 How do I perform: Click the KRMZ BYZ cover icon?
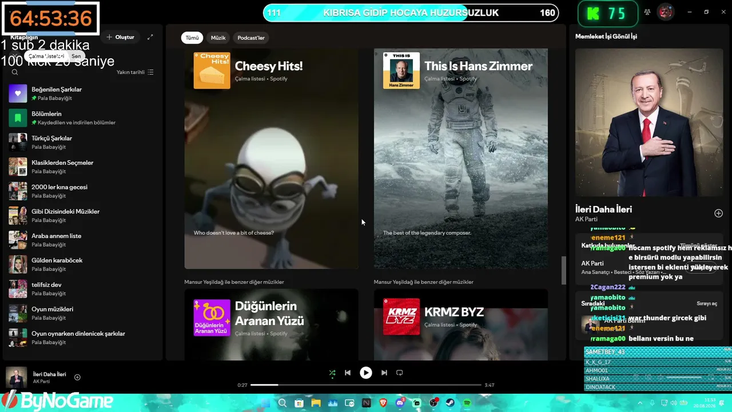(x=401, y=316)
